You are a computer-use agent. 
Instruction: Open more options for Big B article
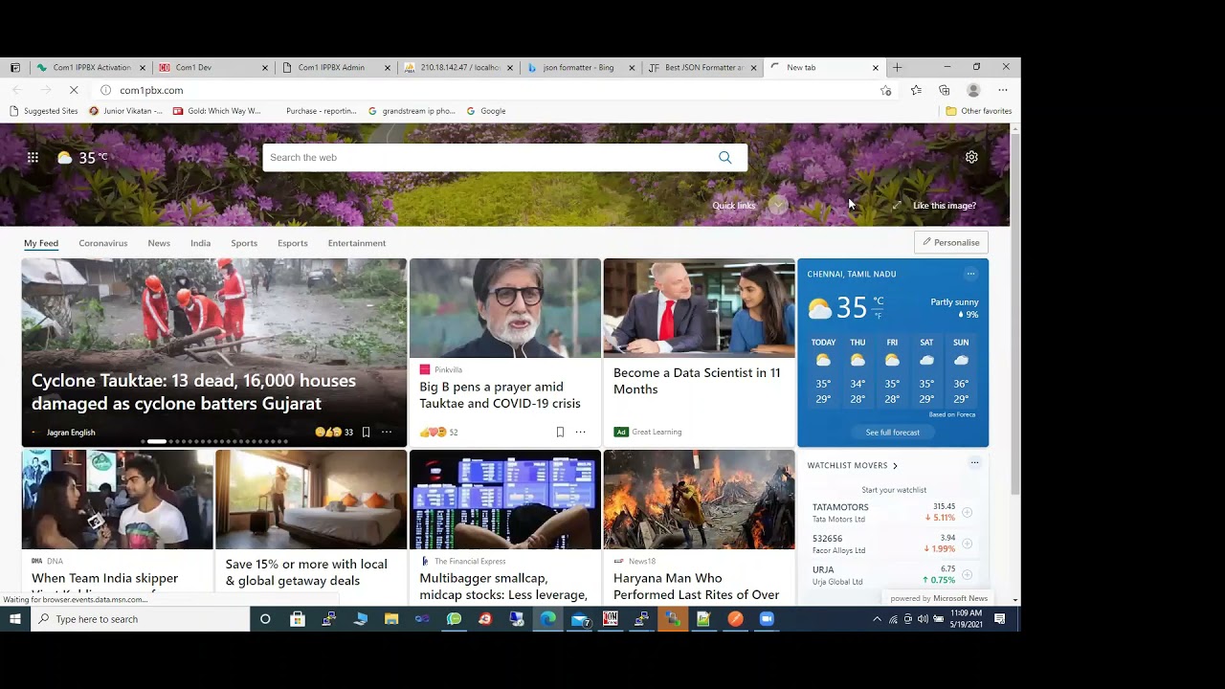click(x=580, y=433)
